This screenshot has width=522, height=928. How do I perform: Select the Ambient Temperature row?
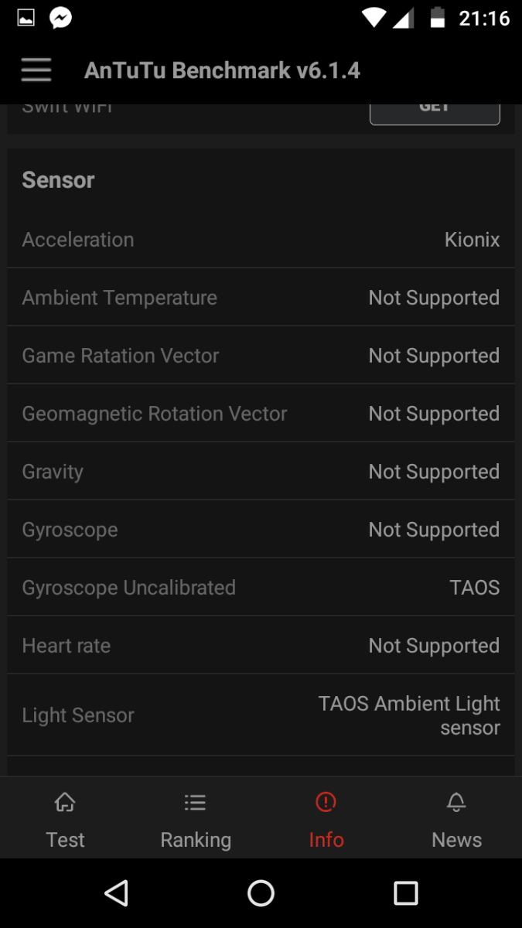tap(261, 298)
